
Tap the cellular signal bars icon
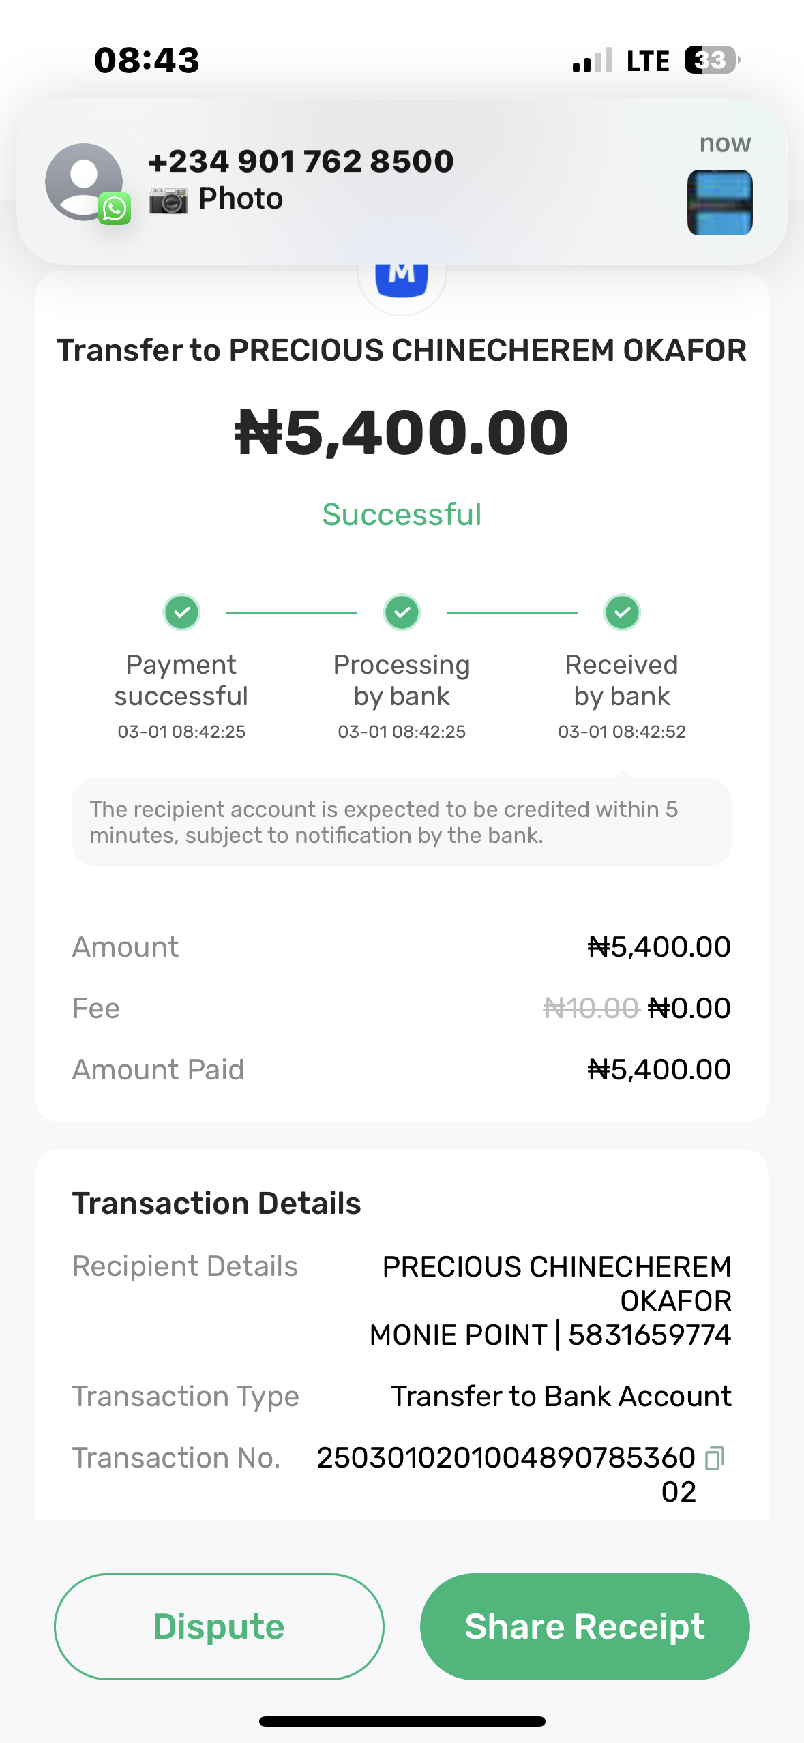click(592, 61)
